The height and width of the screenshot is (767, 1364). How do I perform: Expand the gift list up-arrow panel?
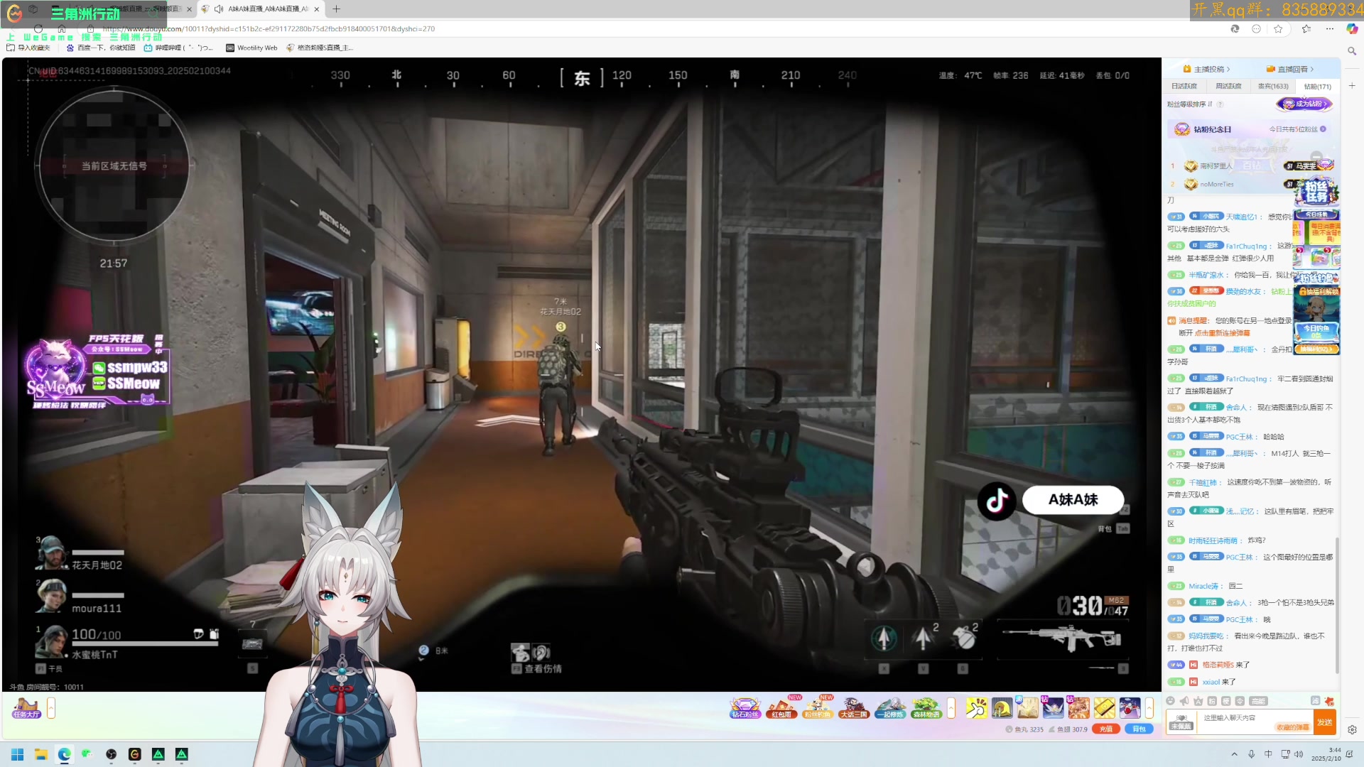(1149, 707)
